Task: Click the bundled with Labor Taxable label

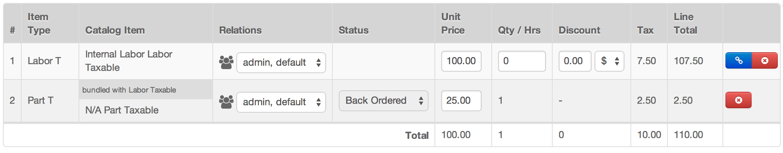Action: point(129,90)
